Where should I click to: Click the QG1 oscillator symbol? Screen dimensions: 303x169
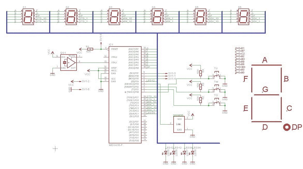[x=69, y=62]
